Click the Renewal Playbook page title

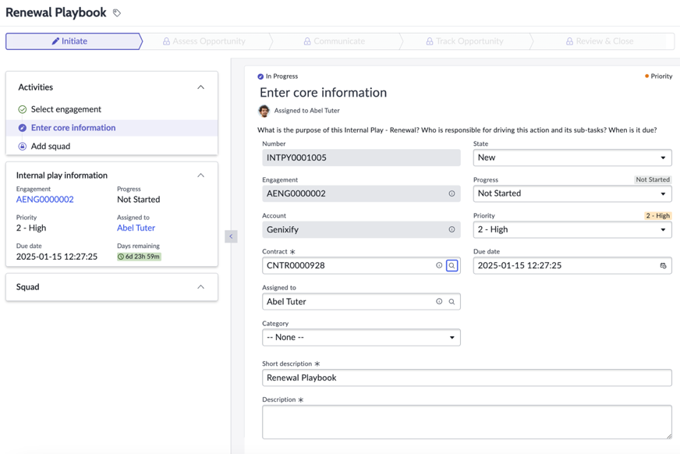(56, 12)
